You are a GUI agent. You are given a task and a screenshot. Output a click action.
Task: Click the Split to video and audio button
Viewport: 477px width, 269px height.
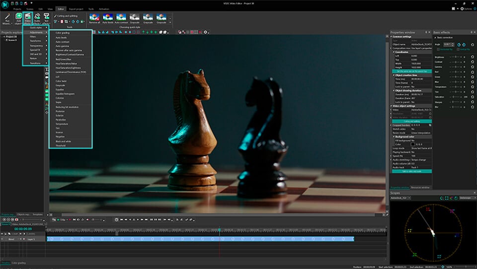412,171
